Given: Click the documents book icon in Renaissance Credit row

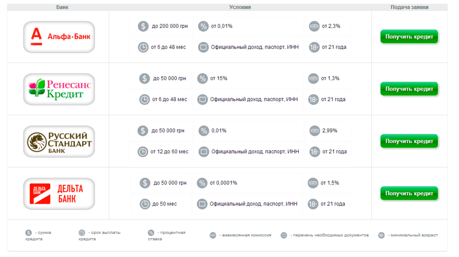Looking at the screenshot, I should click(203, 100).
